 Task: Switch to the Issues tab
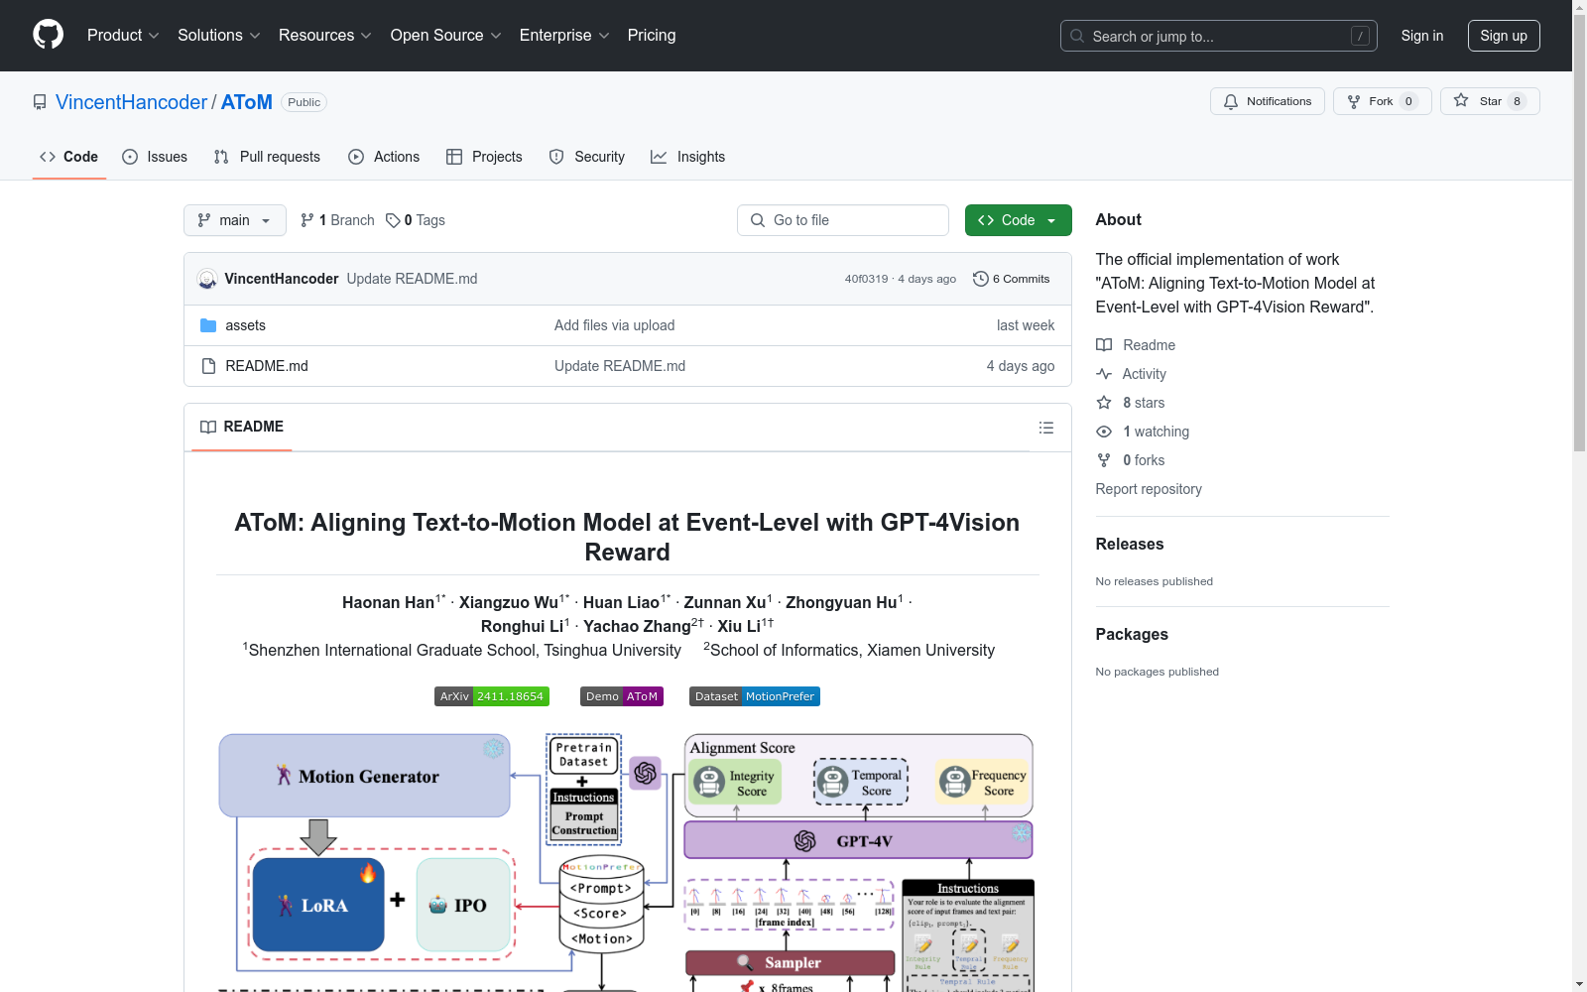(x=155, y=157)
